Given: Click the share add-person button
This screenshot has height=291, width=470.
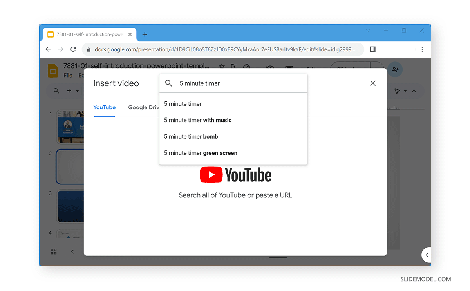Looking at the screenshot, I should tap(395, 69).
